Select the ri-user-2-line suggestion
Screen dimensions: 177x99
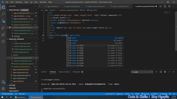pos(95,48)
